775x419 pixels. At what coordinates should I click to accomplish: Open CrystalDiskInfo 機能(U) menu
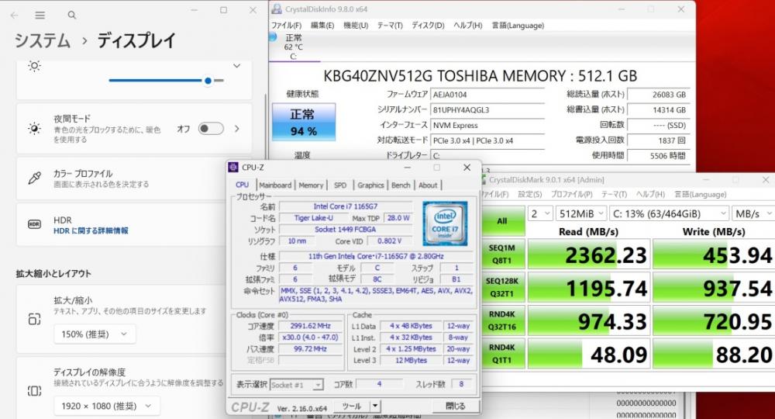(x=356, y=26)
